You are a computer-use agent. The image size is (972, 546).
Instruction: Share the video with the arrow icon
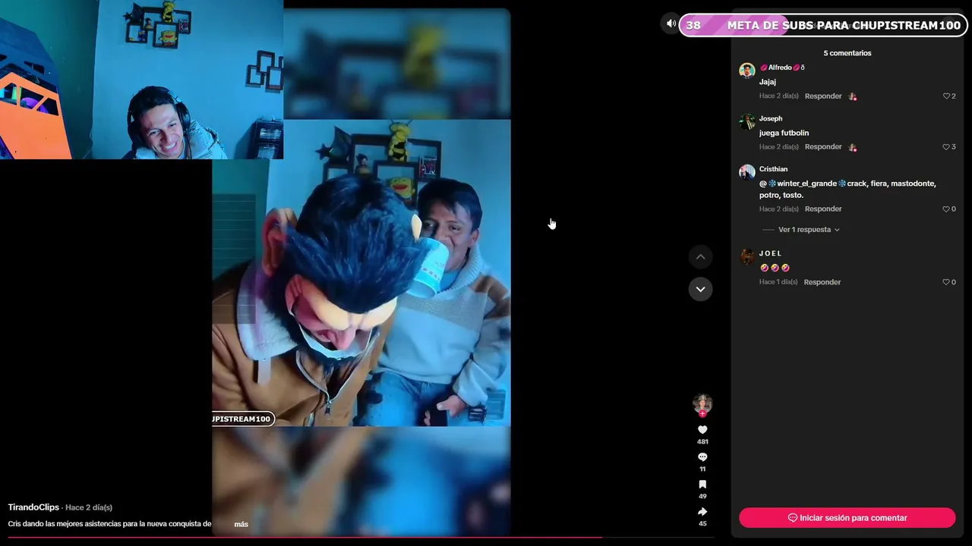[x=702, y=512]
